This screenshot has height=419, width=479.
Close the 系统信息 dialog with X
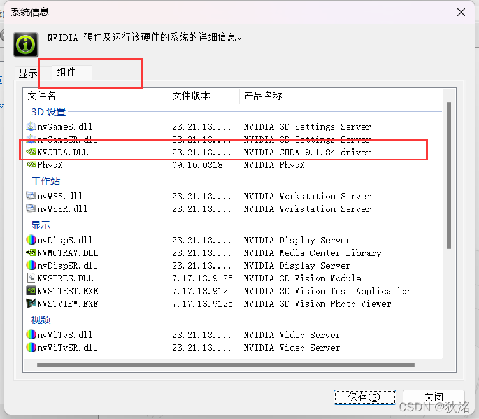coord(461,12)
